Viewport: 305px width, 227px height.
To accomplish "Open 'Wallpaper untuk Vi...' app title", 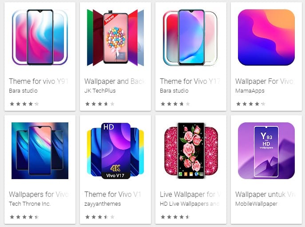I will tap(265, 194).
